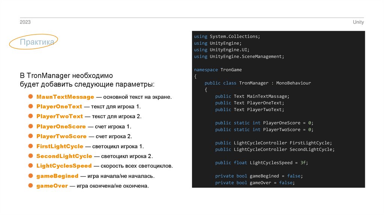Select the orange PlayerTwoText term in list
The height and width of the screenshot is (215, 384).
59,116
